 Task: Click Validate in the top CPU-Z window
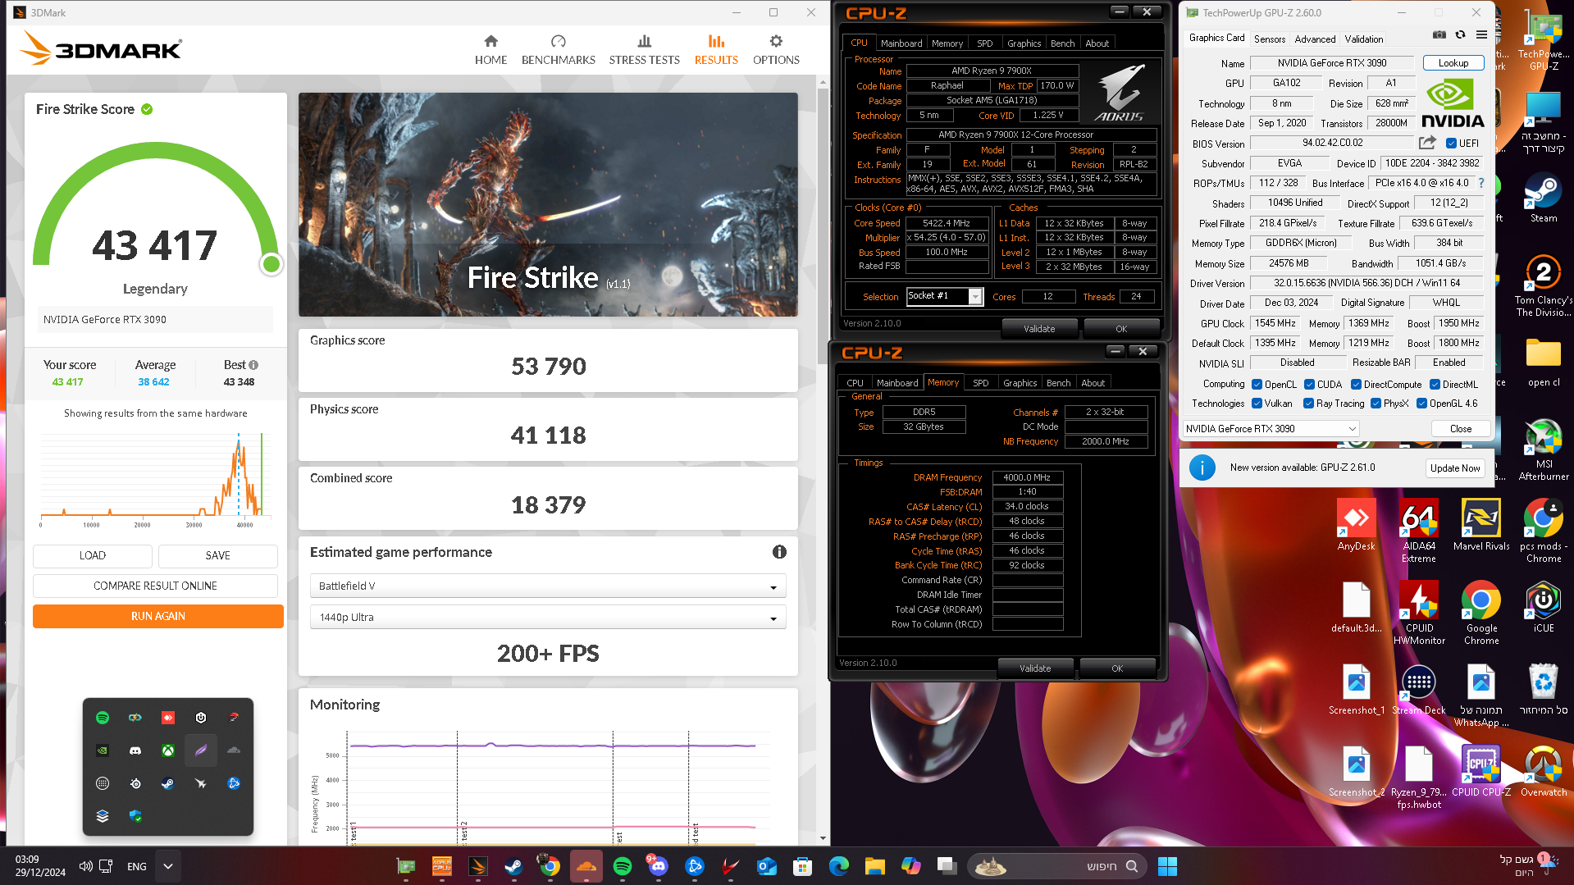(1039, 329)
